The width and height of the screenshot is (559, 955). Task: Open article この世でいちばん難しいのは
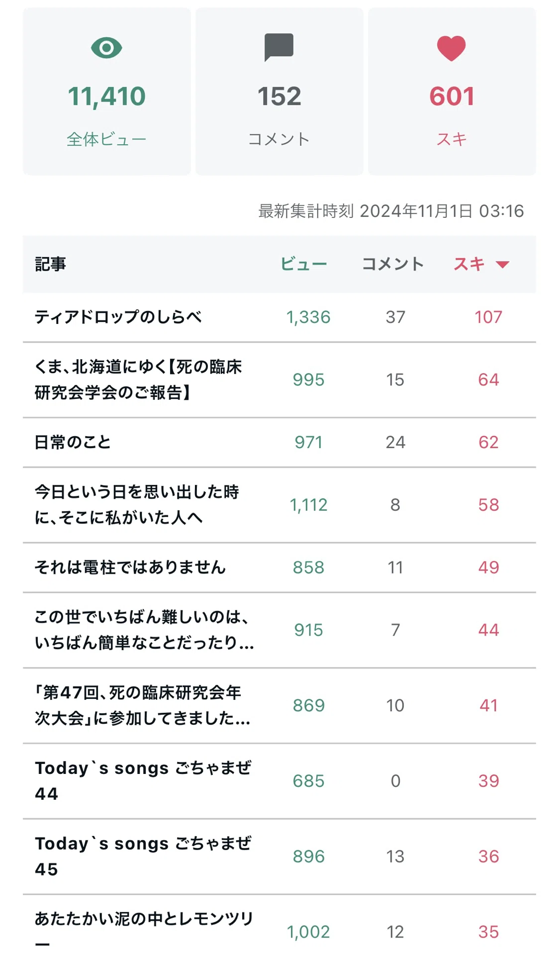pyautogui.click(x=144, y=630)
